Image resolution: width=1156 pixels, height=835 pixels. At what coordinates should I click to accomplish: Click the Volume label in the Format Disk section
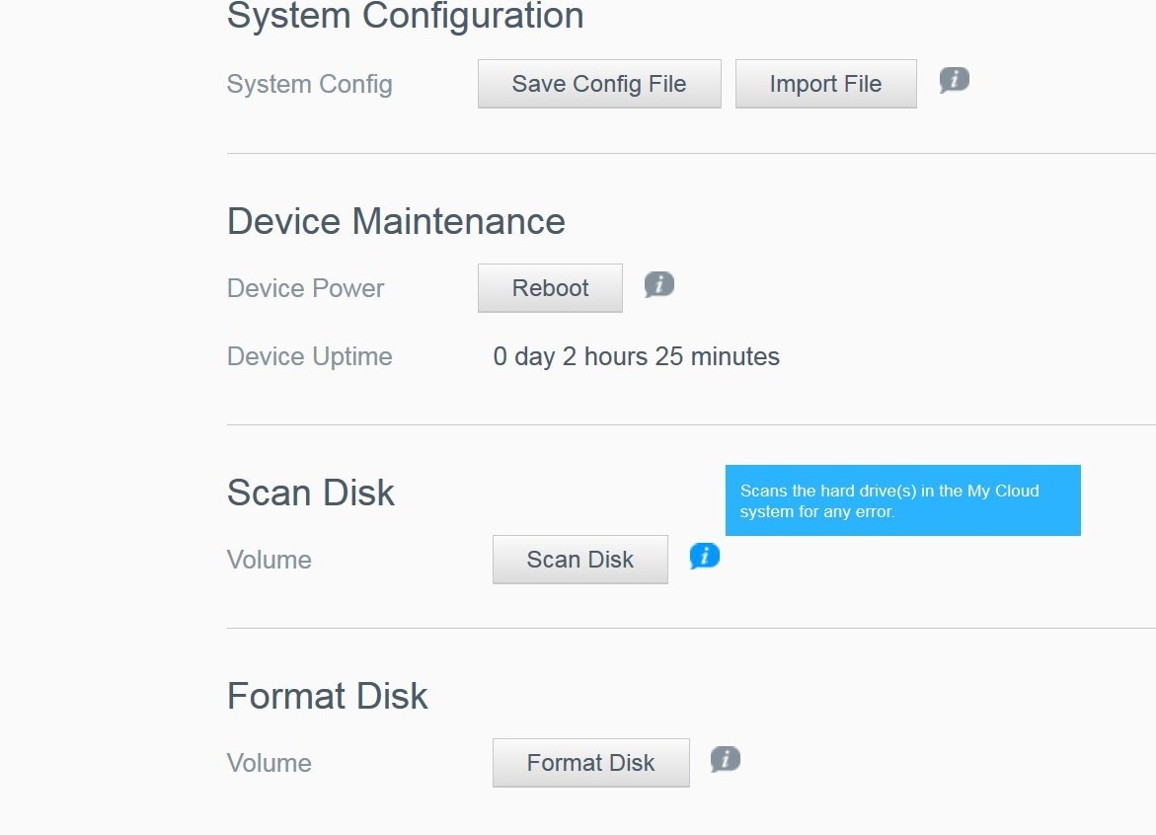(269, 763)
